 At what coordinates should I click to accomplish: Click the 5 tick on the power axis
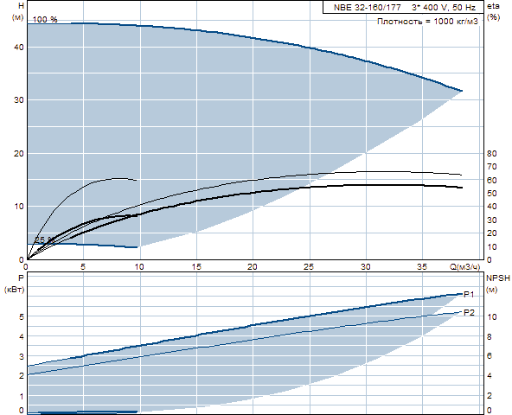[x=22, y=316]
